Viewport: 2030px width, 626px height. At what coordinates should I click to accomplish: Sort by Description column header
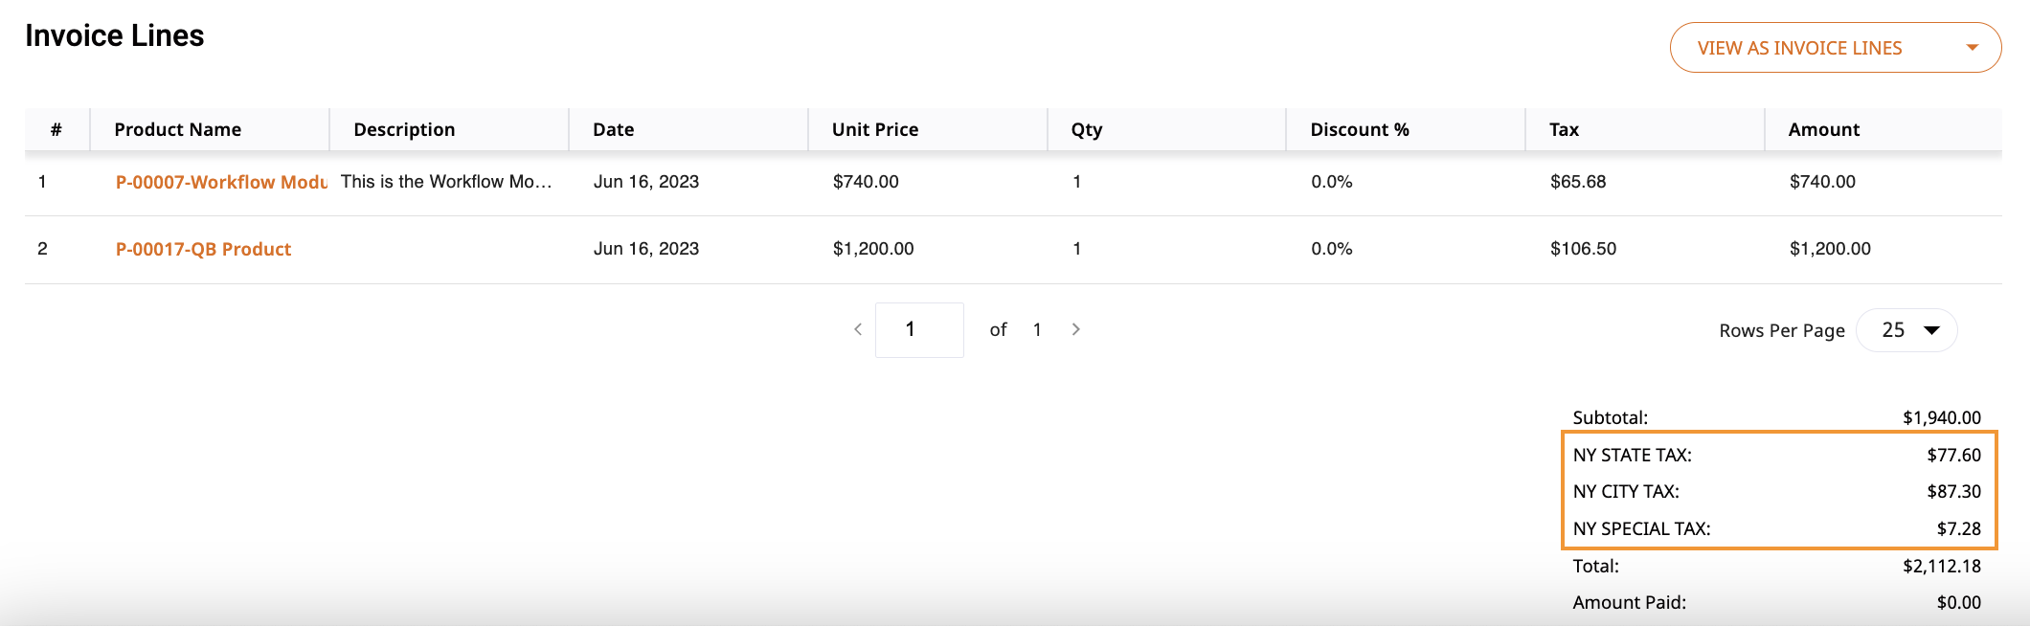[404, 129]
